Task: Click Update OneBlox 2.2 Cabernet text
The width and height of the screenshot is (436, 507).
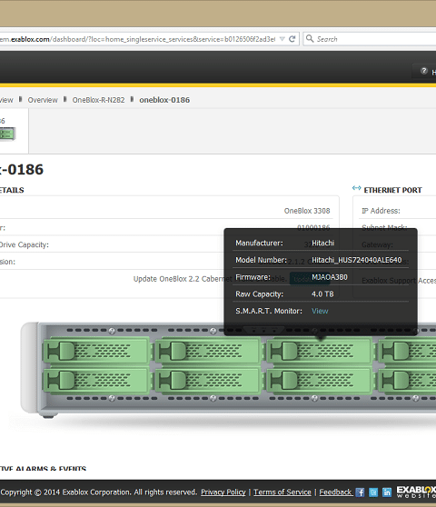Action: (x=183, y=279)
